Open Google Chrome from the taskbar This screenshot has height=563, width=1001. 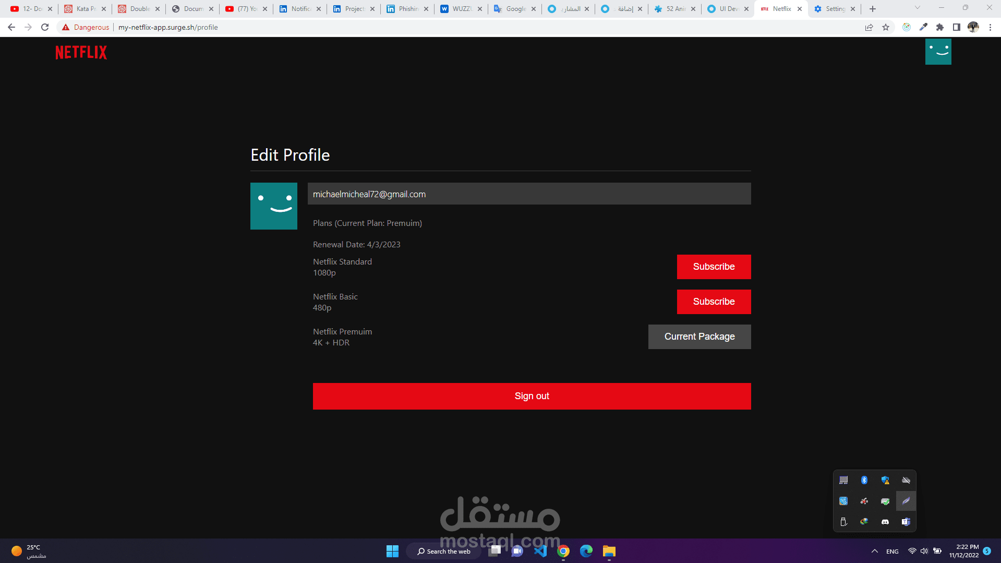[x=563, y=551]
